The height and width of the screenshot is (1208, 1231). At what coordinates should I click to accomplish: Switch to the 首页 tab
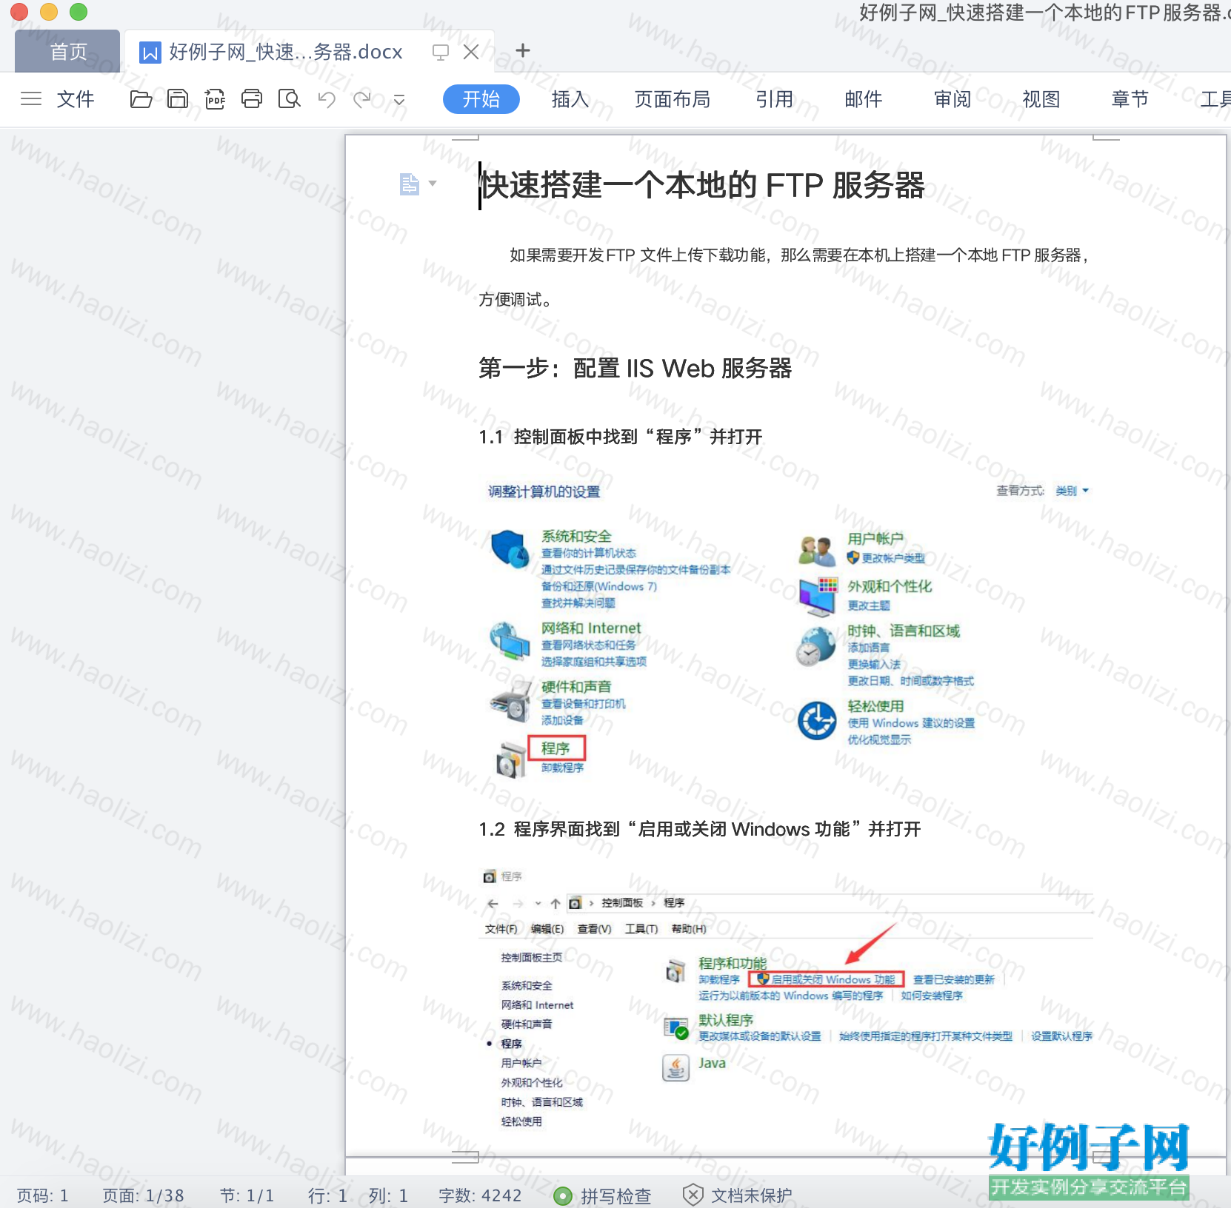pyautogui.click(x=67, y=51)
